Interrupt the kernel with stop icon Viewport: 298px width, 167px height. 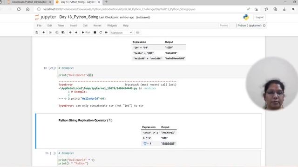click(95, 32)
